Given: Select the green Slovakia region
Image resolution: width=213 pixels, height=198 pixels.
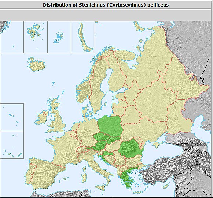Looking at the screenshot, I should tap(113, 140).
